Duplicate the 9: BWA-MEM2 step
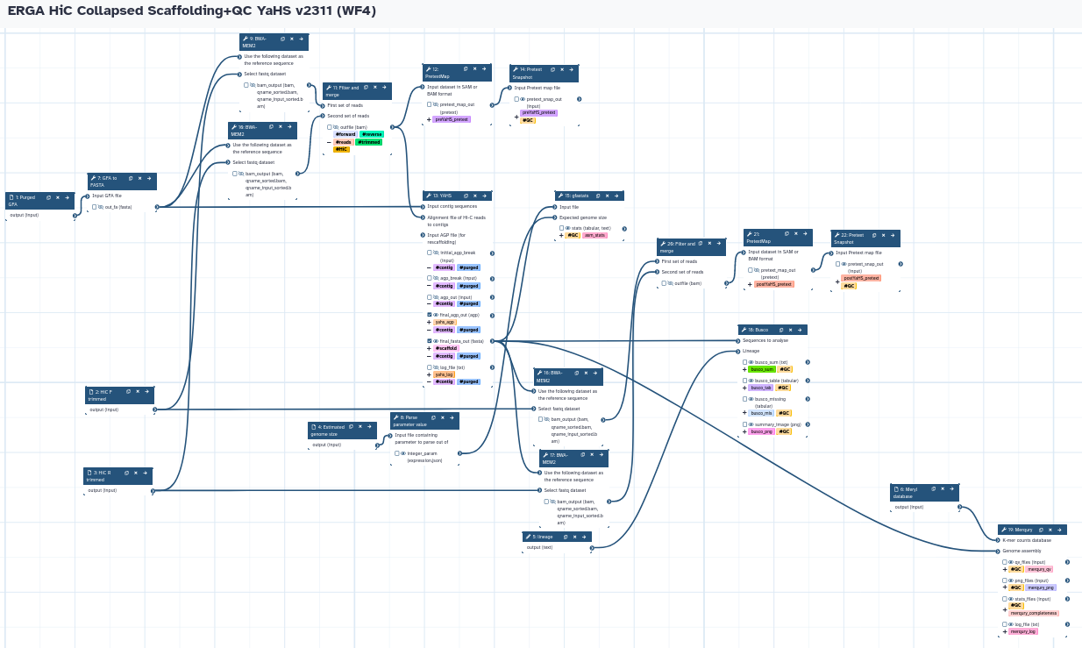This screenshot has width=1082, height=648. click(282, 39)
